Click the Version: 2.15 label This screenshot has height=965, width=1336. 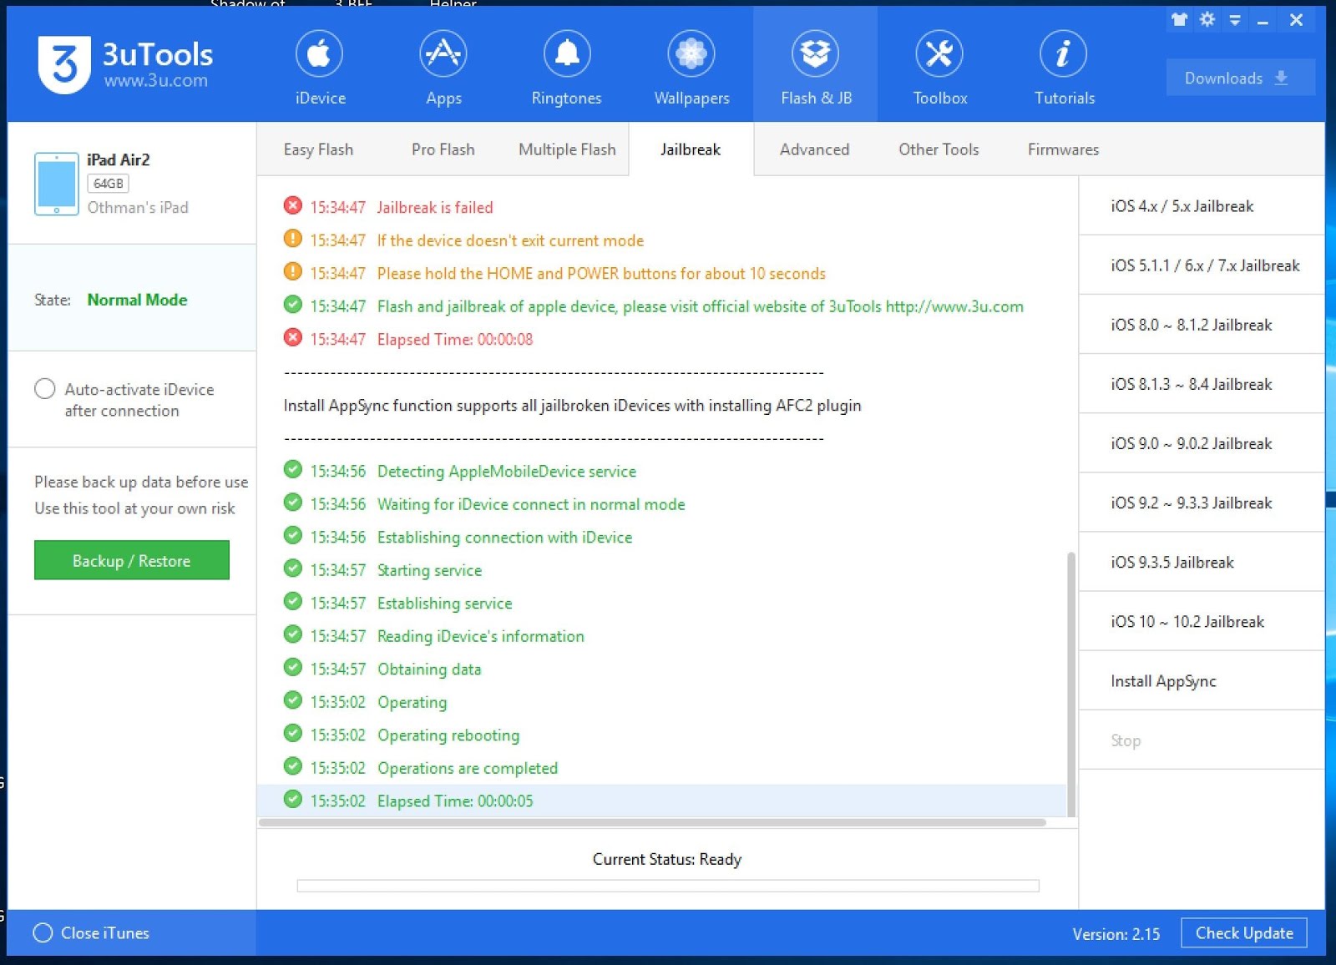click(1116, 933)
